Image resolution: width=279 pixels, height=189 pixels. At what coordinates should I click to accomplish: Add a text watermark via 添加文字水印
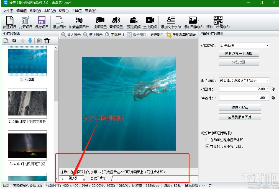click(171, 22)
